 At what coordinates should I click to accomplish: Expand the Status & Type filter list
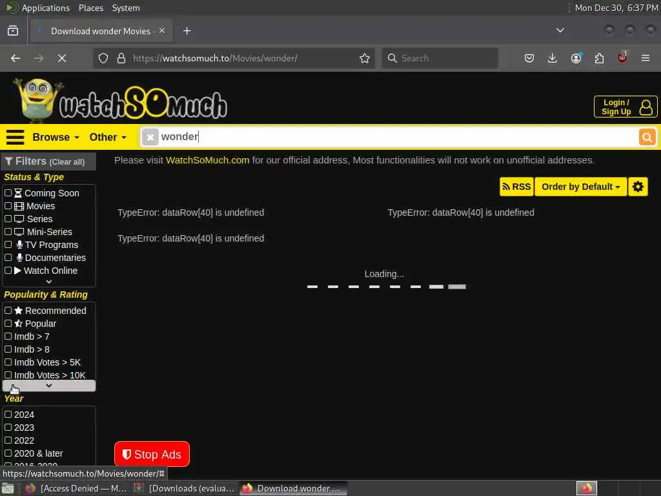point(49,282)
